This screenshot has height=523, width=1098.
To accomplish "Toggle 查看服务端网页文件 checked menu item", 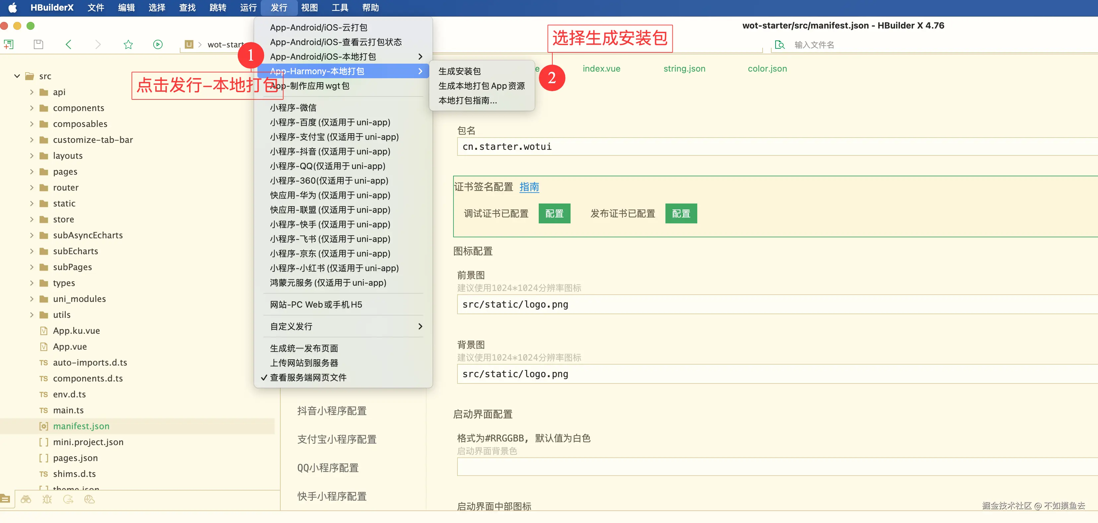I will pos(308,378).
